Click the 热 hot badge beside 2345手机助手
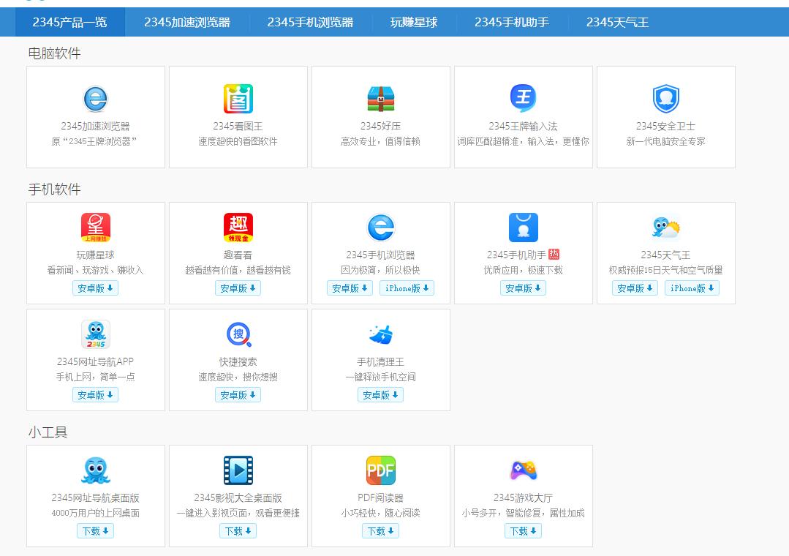The width and height of the screenshot is (789, 556). [x=554, y=255]
